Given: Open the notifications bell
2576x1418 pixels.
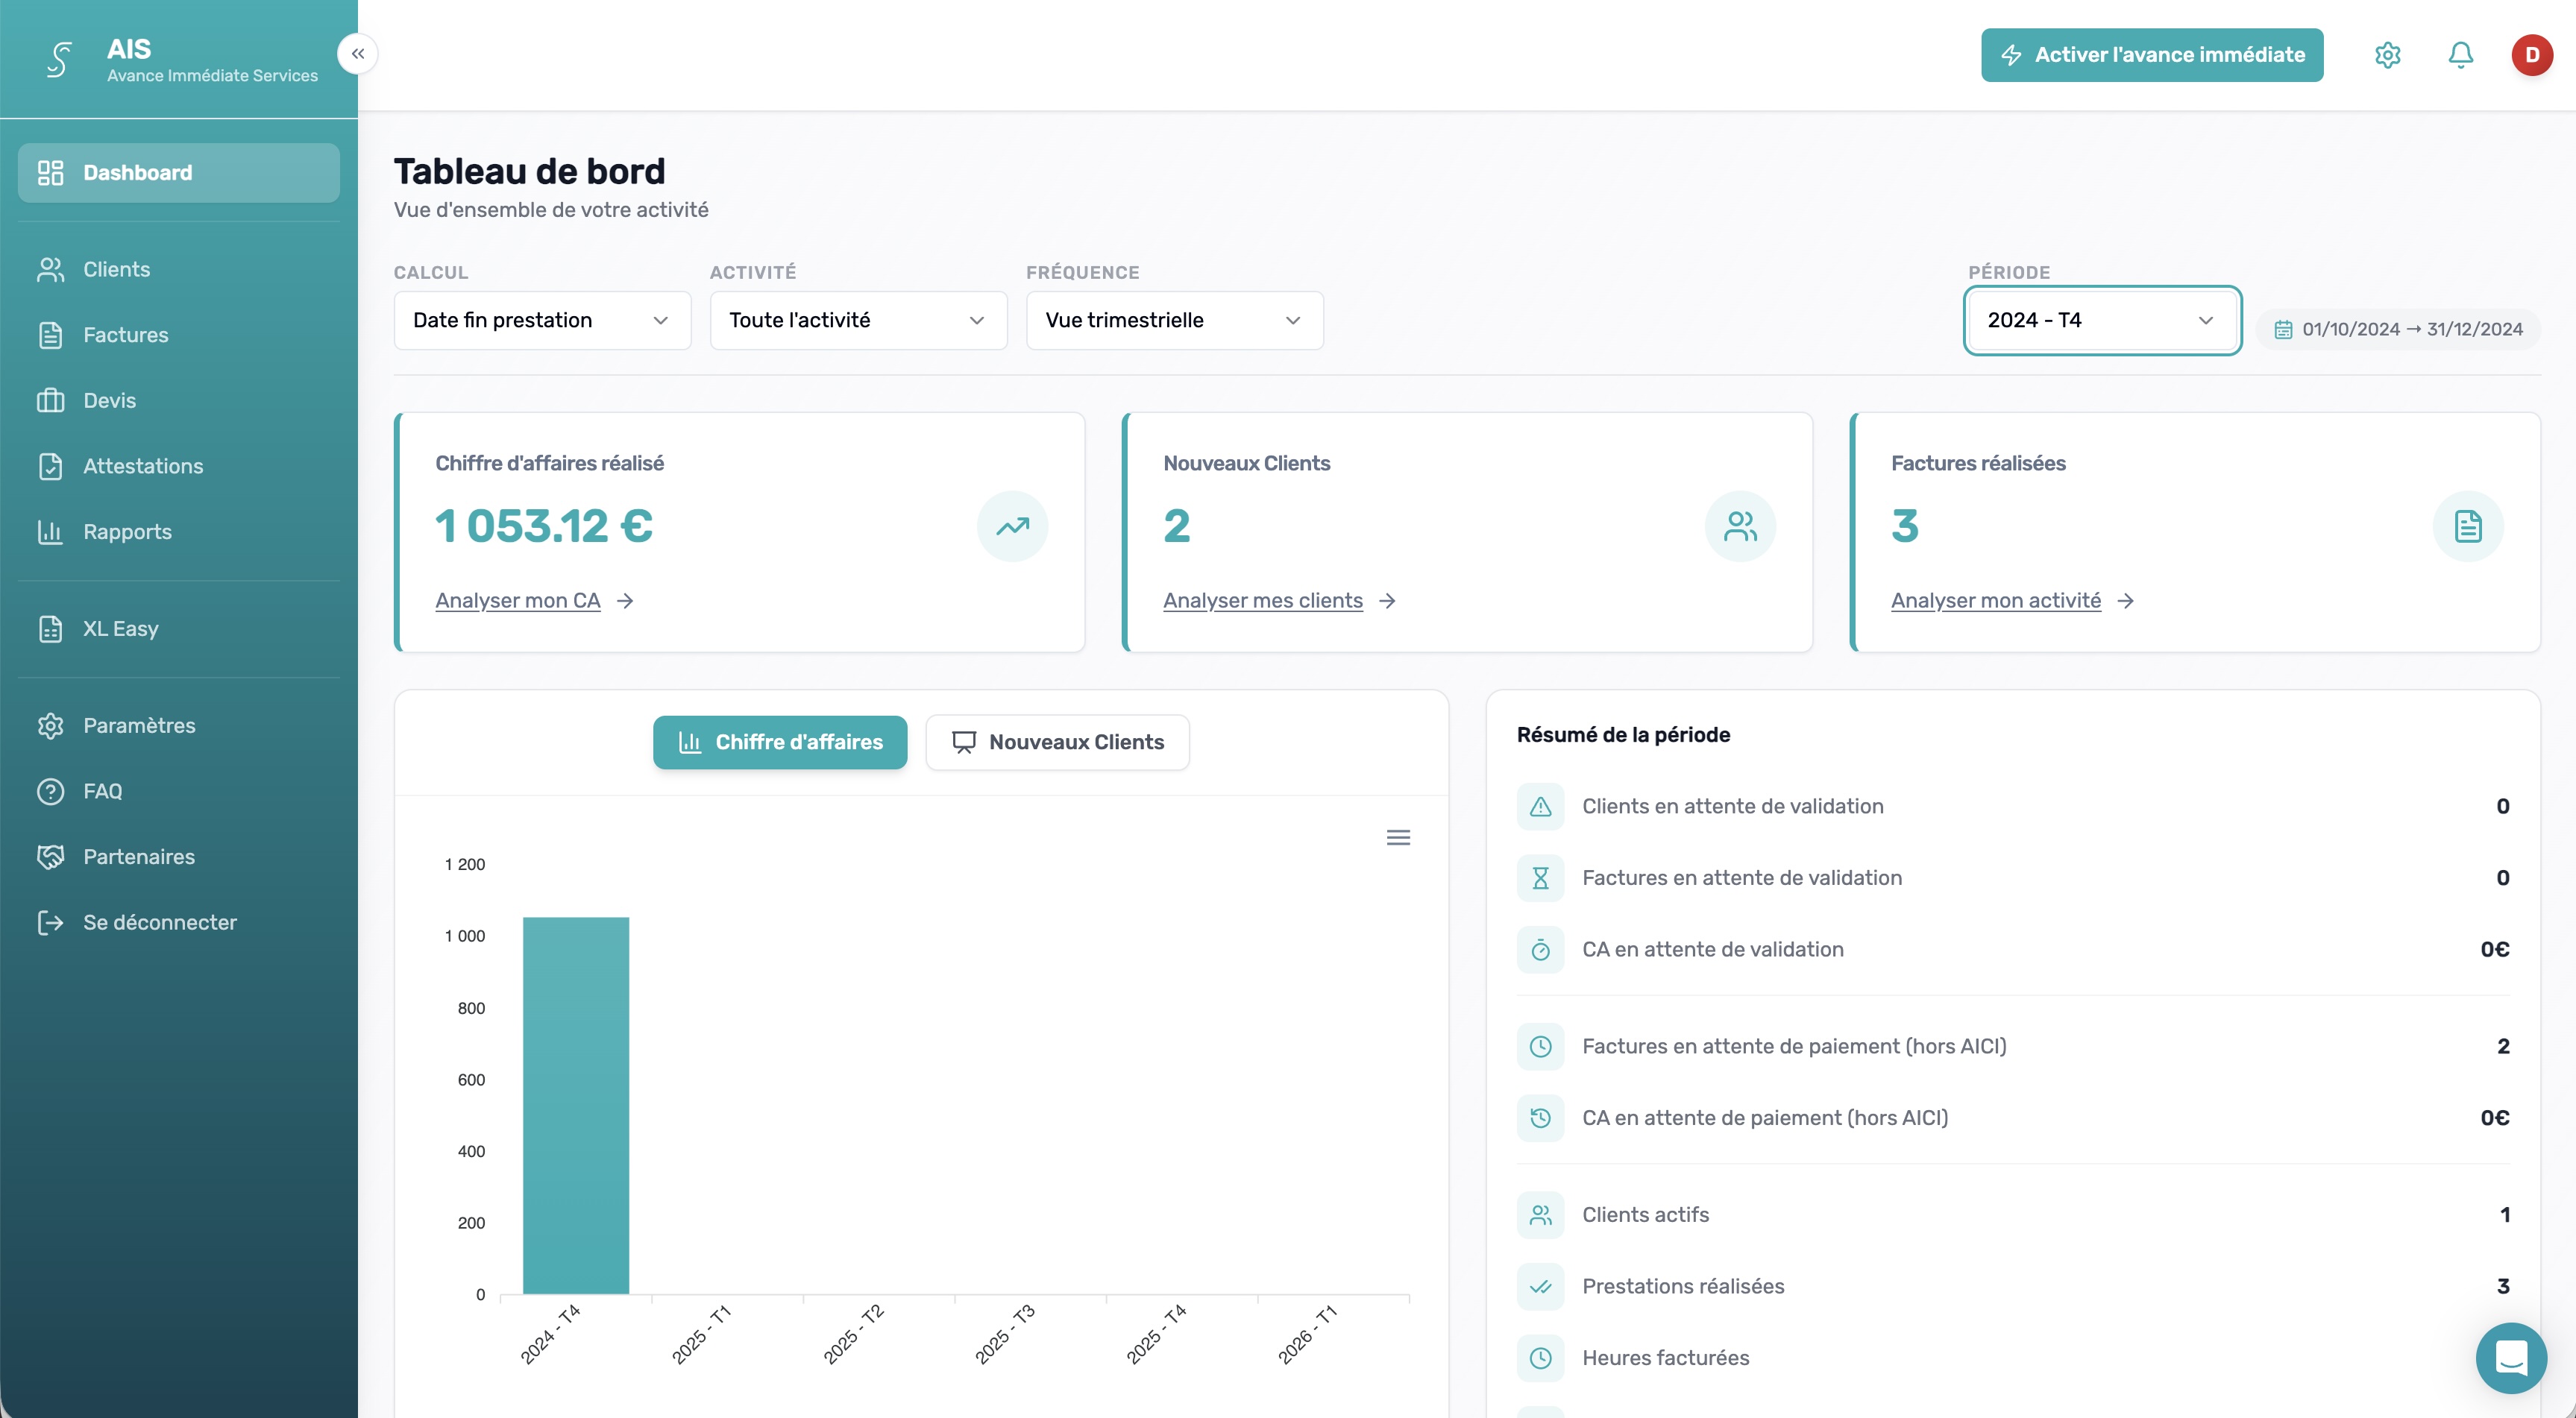Looking at the screenshot, I should tap(2460, 55).
